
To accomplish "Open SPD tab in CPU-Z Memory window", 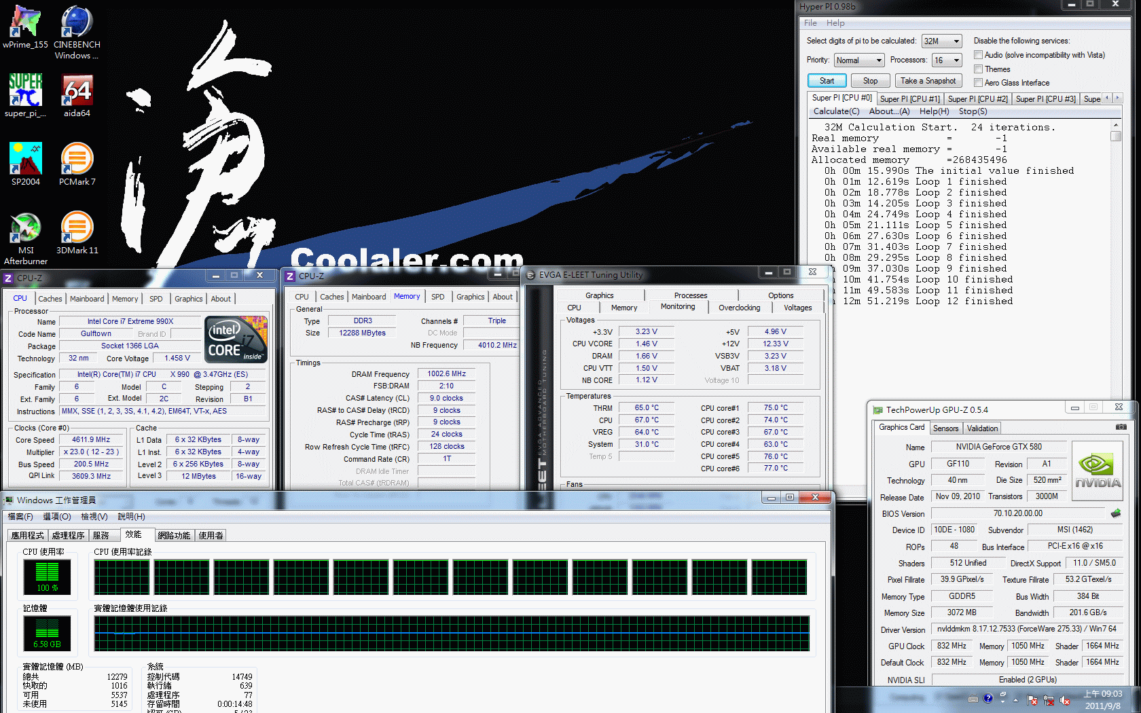I will pyautogui.click(x=438, y=297).
